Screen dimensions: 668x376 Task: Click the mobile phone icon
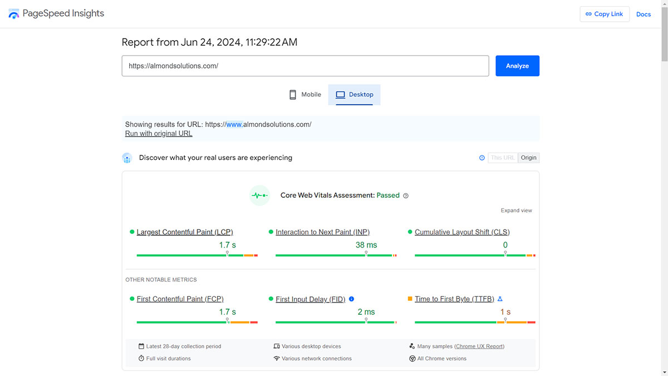point(293,95)
